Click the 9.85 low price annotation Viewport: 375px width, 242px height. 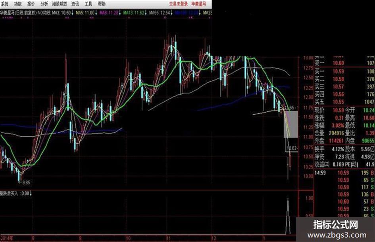[x=26, y=182]
